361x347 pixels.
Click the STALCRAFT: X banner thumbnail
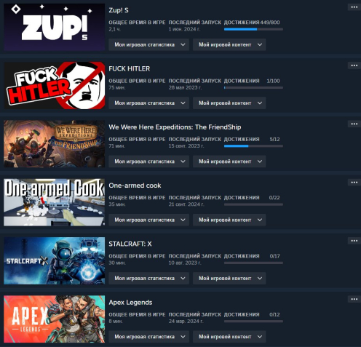[55, 260]
